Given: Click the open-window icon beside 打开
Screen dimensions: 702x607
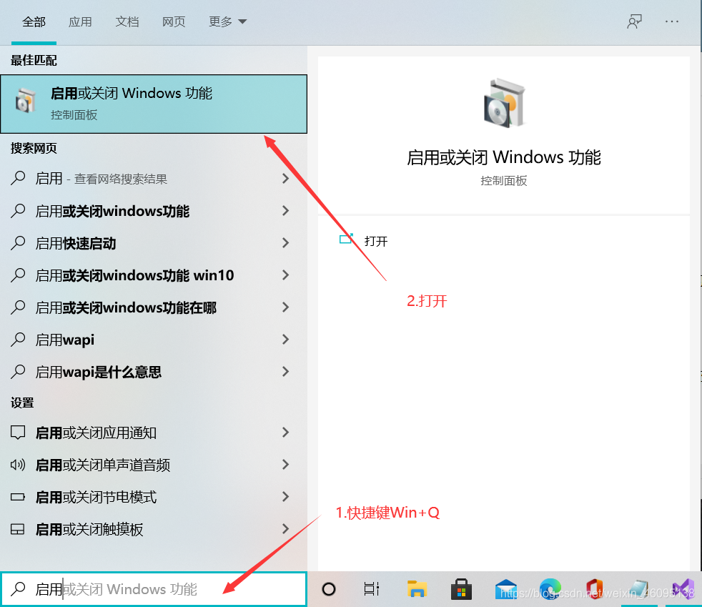Looking at the screenshot, I should coord(346,239).
